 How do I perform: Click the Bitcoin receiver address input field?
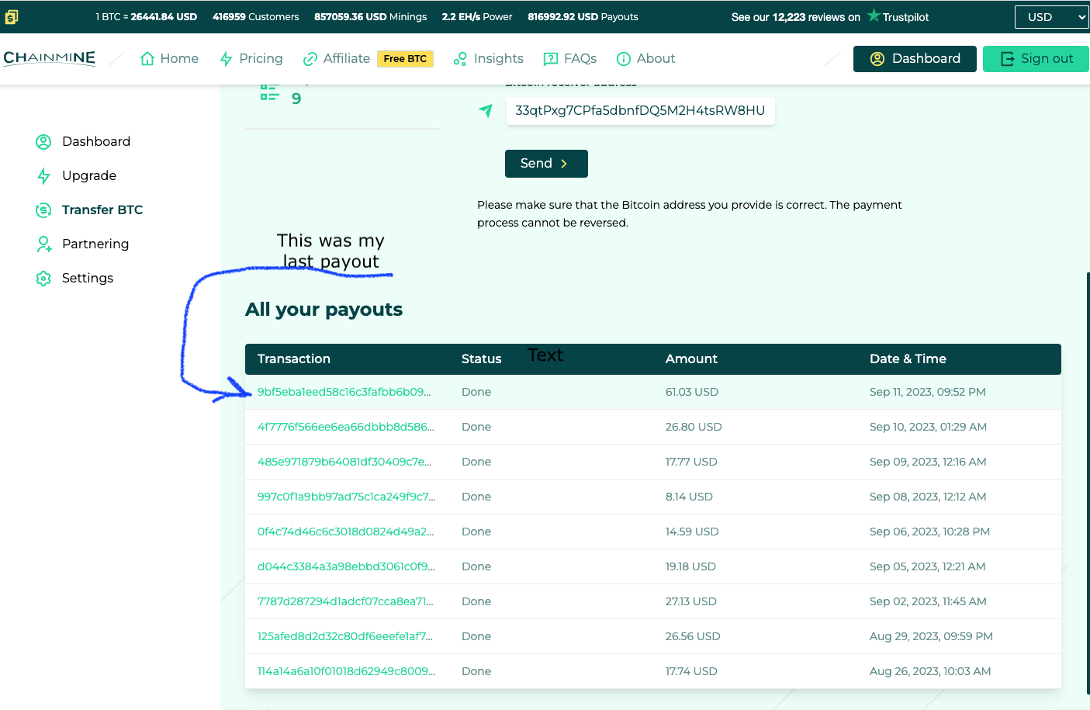pyautogui.click(x=640, y=111)
